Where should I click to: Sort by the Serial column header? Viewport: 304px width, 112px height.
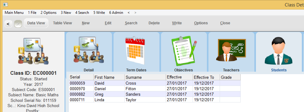coord(81,77)
